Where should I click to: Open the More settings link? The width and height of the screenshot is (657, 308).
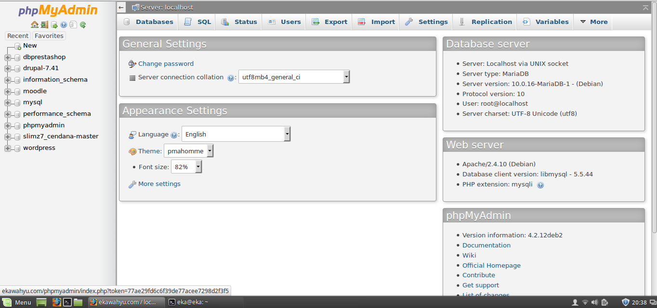click(x=159, y=184)
